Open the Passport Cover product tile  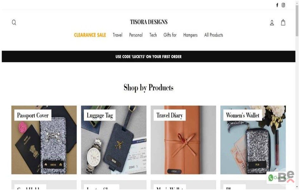click(44, 140)
